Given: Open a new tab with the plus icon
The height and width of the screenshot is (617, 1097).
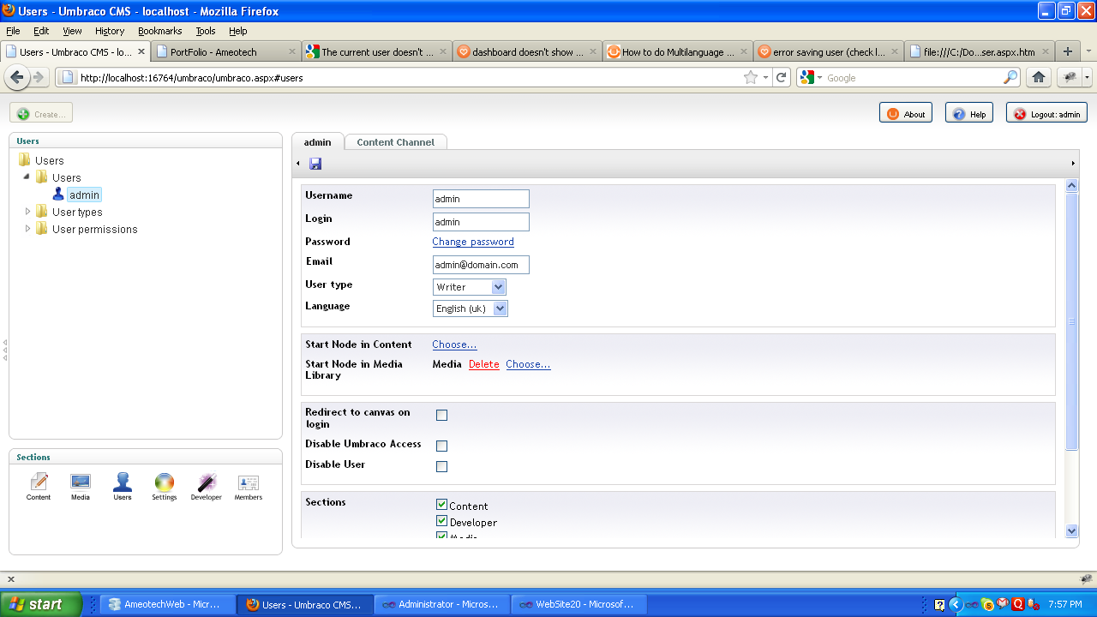Looking at the screenshot, I should click(1068, 51).
